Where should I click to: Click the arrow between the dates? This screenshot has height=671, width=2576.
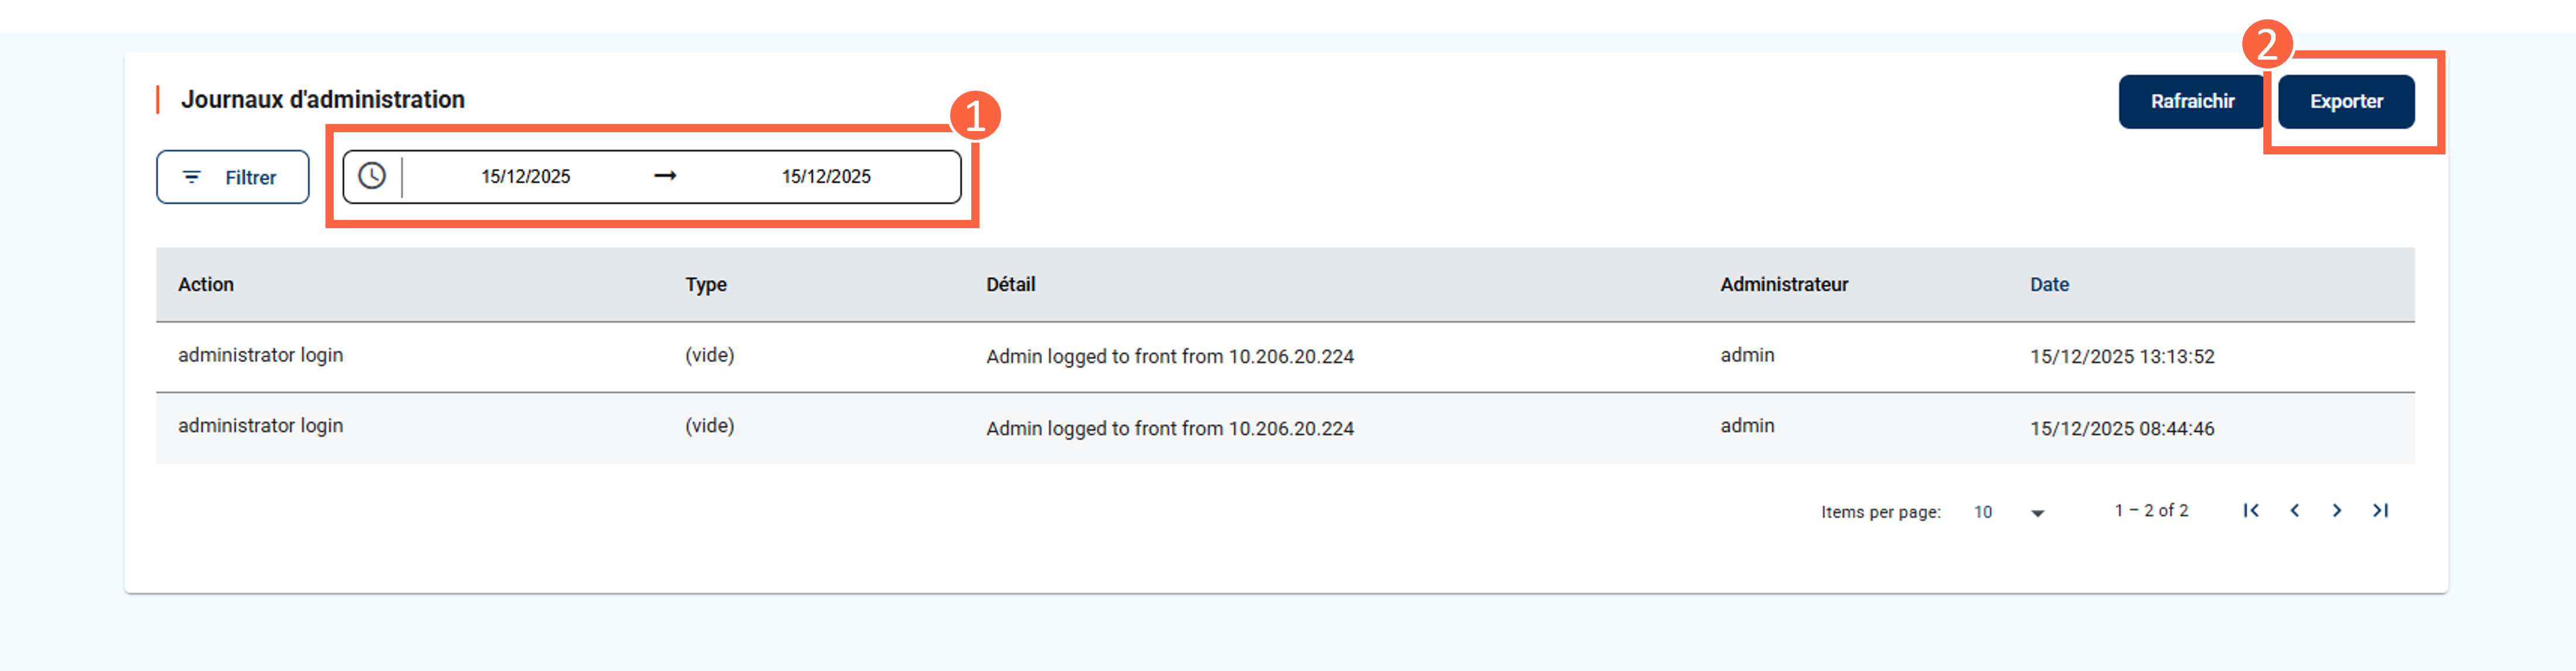tap(665, 176)
